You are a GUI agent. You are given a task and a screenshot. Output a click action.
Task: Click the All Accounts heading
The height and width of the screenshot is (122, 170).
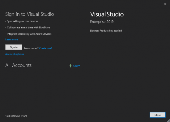(18, 65)
